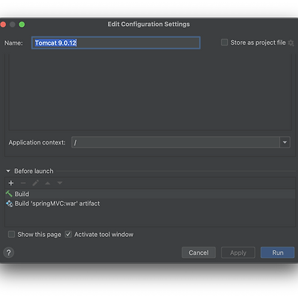
Task: Edit the selected before launch task
Action: pos(36,183)
